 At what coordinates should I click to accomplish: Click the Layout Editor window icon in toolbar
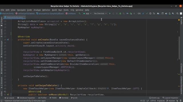click(x=162, y=14)
